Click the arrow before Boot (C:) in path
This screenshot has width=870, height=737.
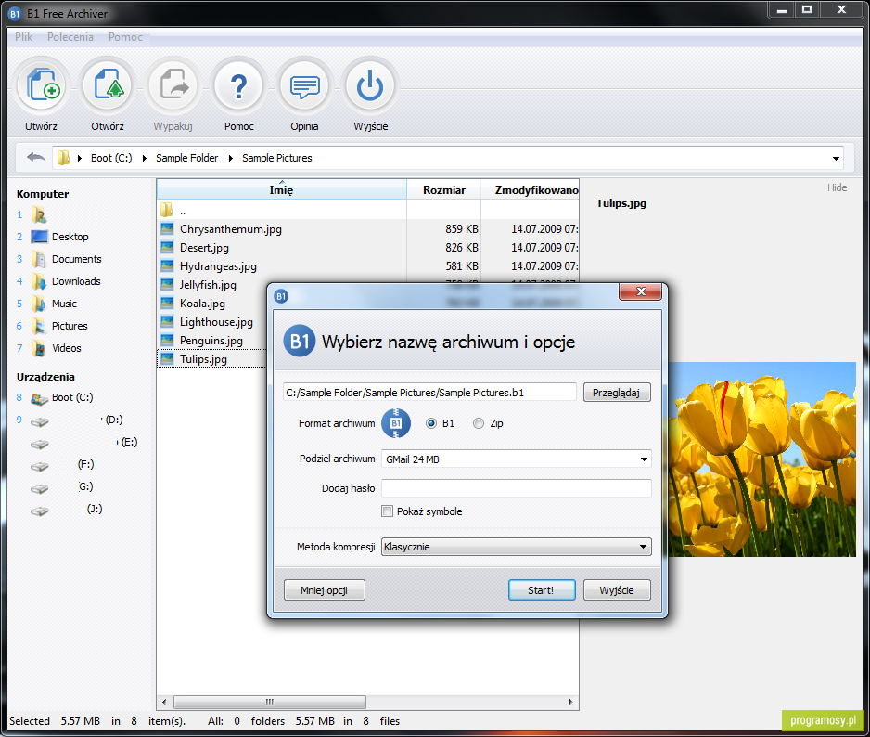[x=80, y=159]
